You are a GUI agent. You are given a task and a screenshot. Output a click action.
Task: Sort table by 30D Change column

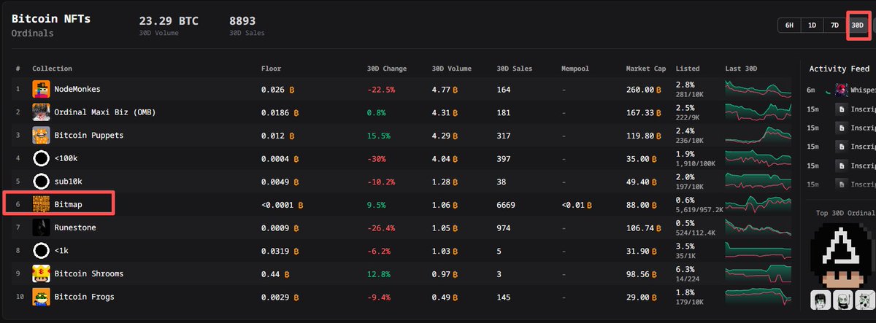(x=387, y=69)
